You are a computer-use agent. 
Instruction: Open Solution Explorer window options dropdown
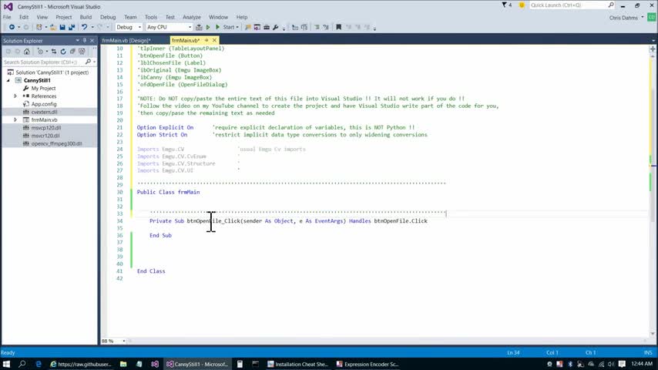(78, 41)
